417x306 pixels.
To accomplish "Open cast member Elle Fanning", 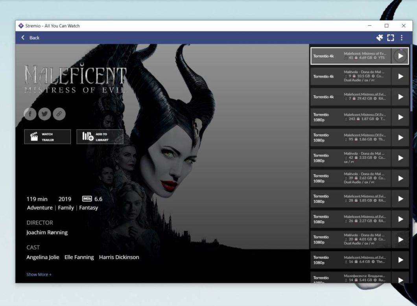I will (79, 257).
